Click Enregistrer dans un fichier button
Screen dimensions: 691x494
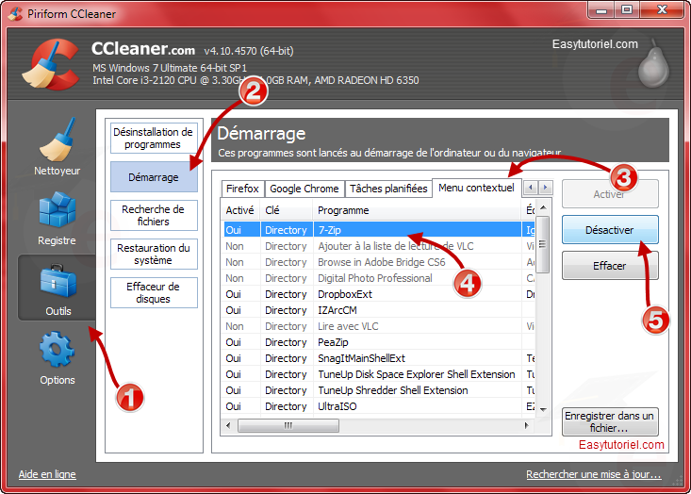[x=610, y=421]
